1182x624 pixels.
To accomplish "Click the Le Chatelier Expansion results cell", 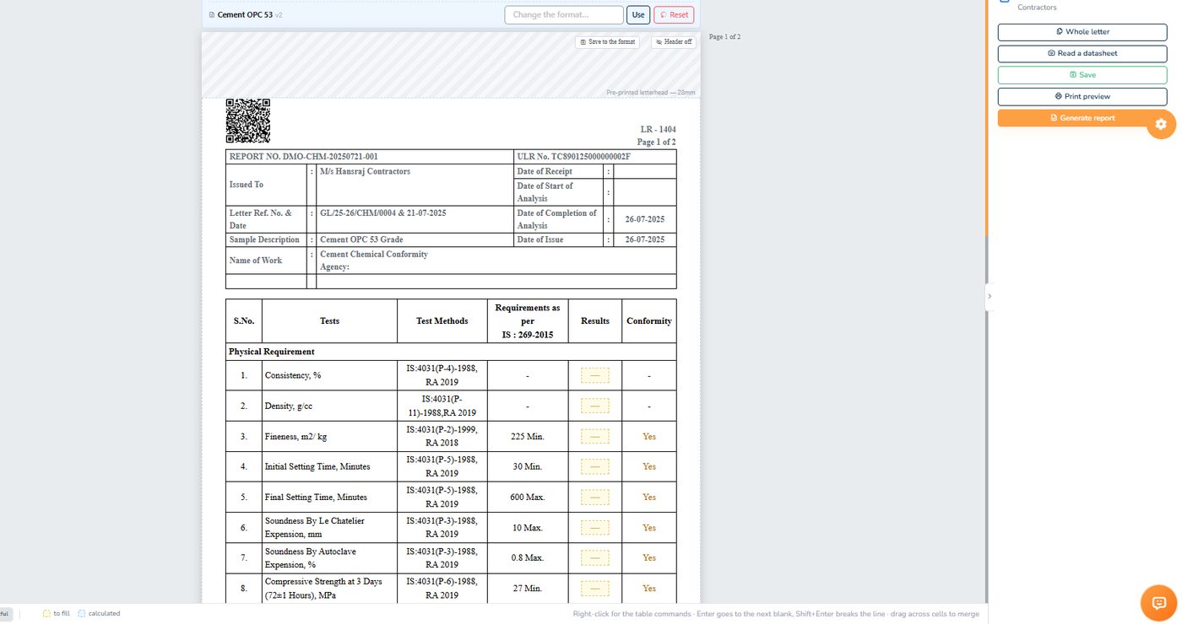I will (x=594, y=527).
